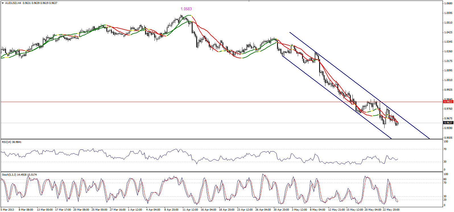454x212 pixels.
Task: Select the 1.0425 price scale label
Action: point(448,32)
